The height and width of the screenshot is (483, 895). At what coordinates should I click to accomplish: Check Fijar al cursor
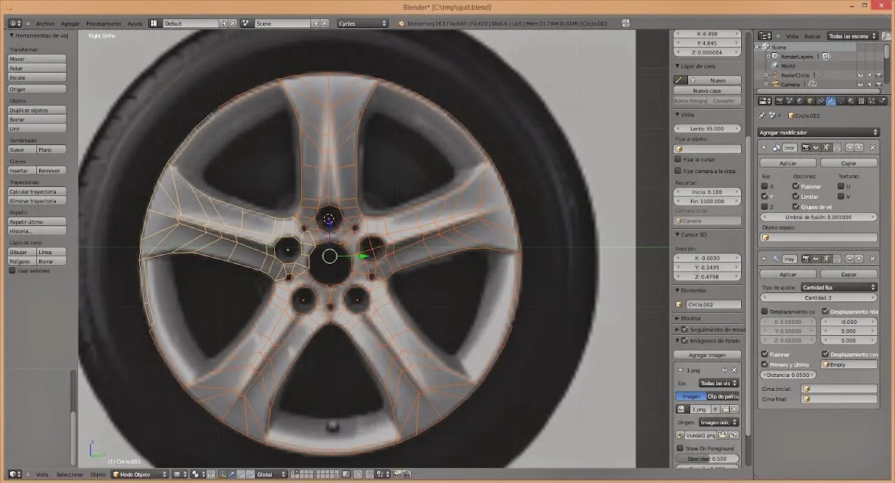(678, 159)
